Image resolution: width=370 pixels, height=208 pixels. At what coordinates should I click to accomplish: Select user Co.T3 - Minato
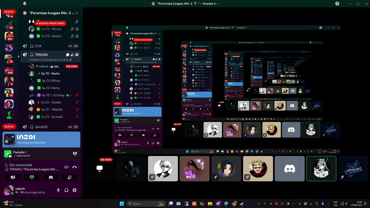click(54, 29)
